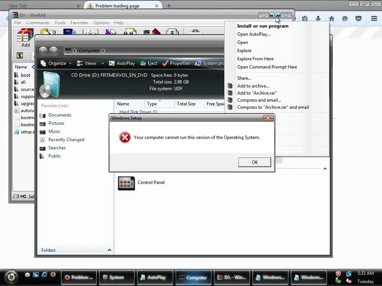
Task: Launch Firefox from quick launch
Action: point(53,274)
